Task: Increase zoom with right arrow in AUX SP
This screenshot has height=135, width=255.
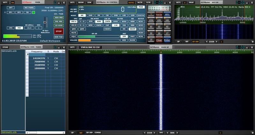Action: tap(216, 42)
